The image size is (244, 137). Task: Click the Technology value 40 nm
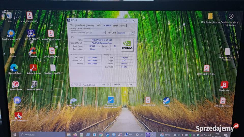coord(92,49)
